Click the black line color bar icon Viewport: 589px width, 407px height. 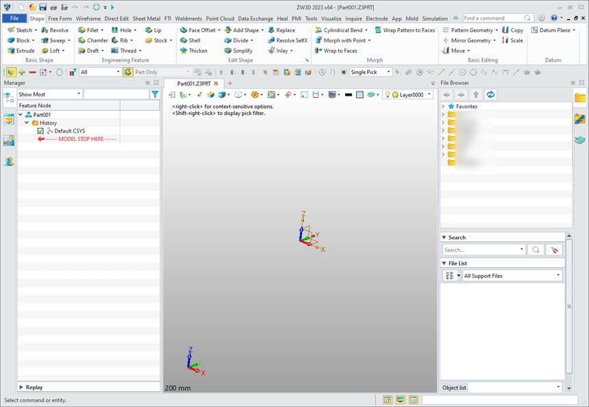tap(348, 95)
